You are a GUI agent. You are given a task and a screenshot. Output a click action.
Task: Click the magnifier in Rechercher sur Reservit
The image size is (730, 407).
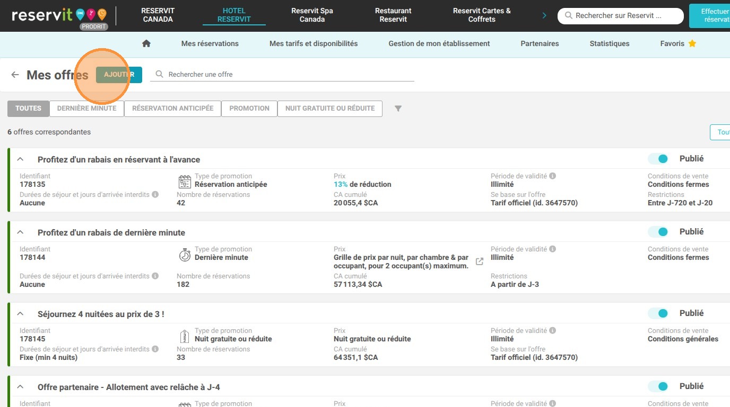pyautogui.click(x=569, y=16)
